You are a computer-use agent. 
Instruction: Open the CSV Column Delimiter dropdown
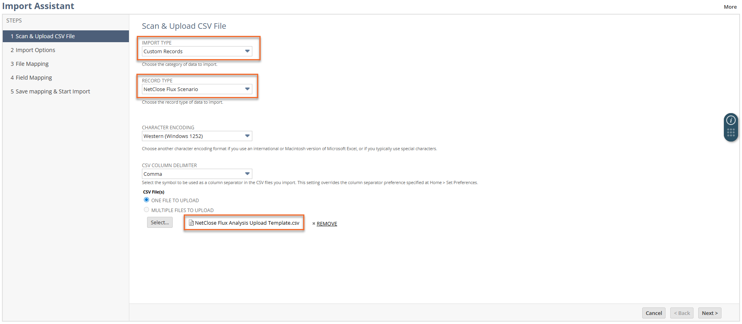point(197,174)
